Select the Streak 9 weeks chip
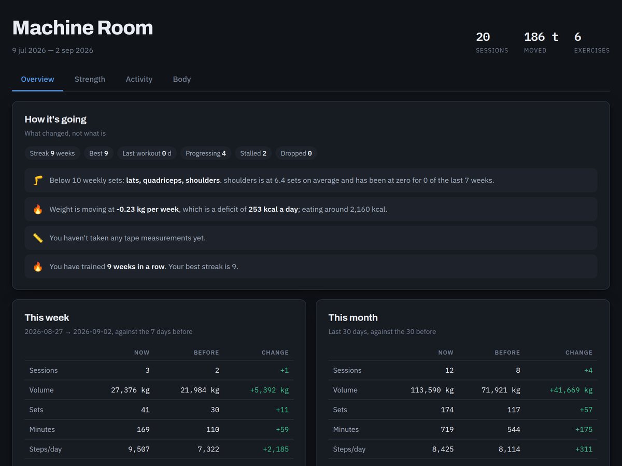 point(52,153)
